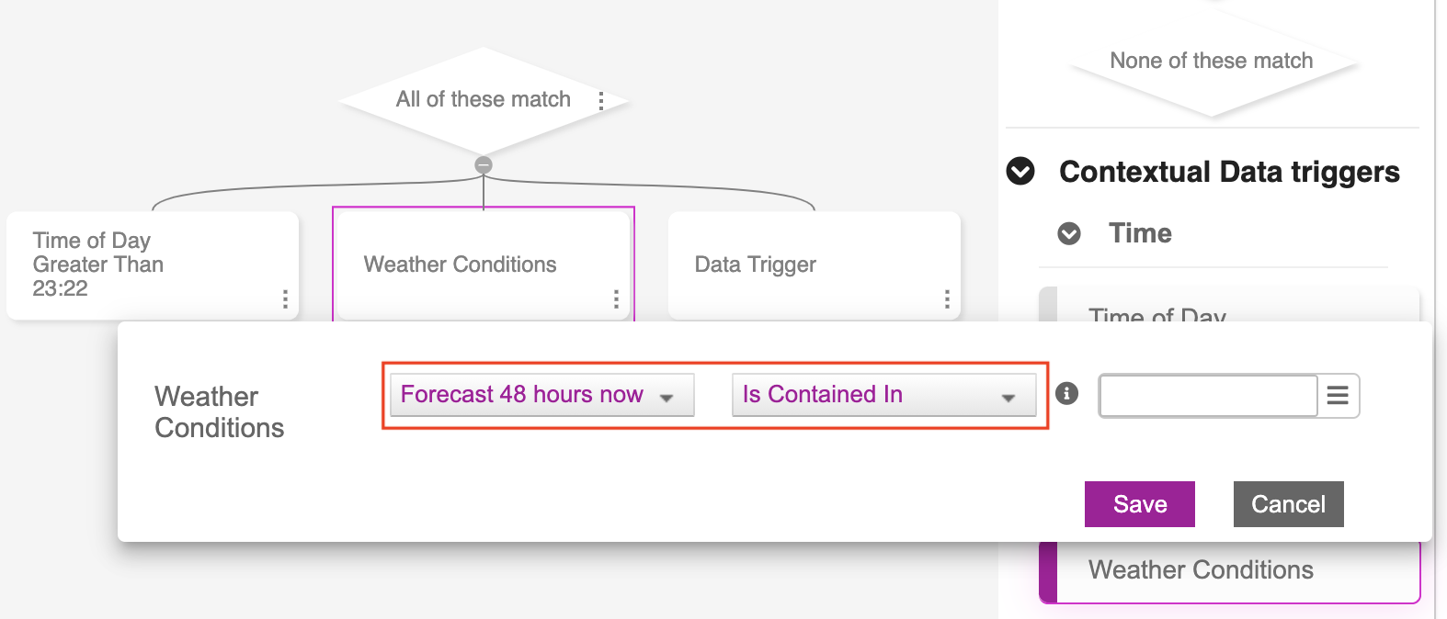Screen dimensions: 1447x619
Task: Choose Weather Conditions trigger in side panel
Action: point(1200,570)
